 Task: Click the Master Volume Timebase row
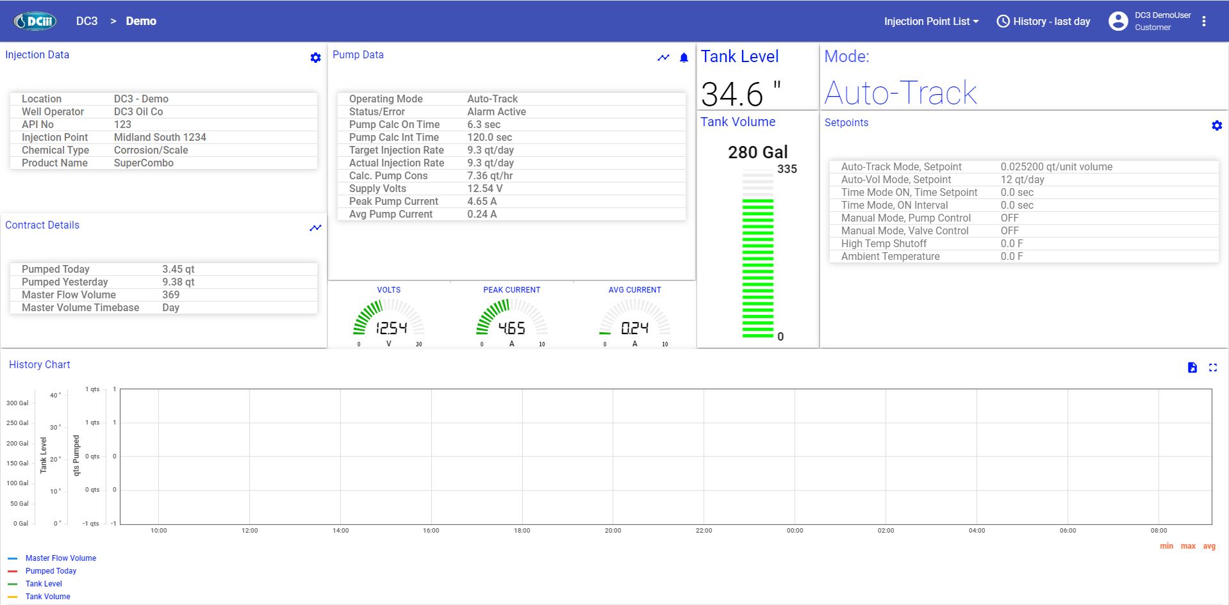163,308
